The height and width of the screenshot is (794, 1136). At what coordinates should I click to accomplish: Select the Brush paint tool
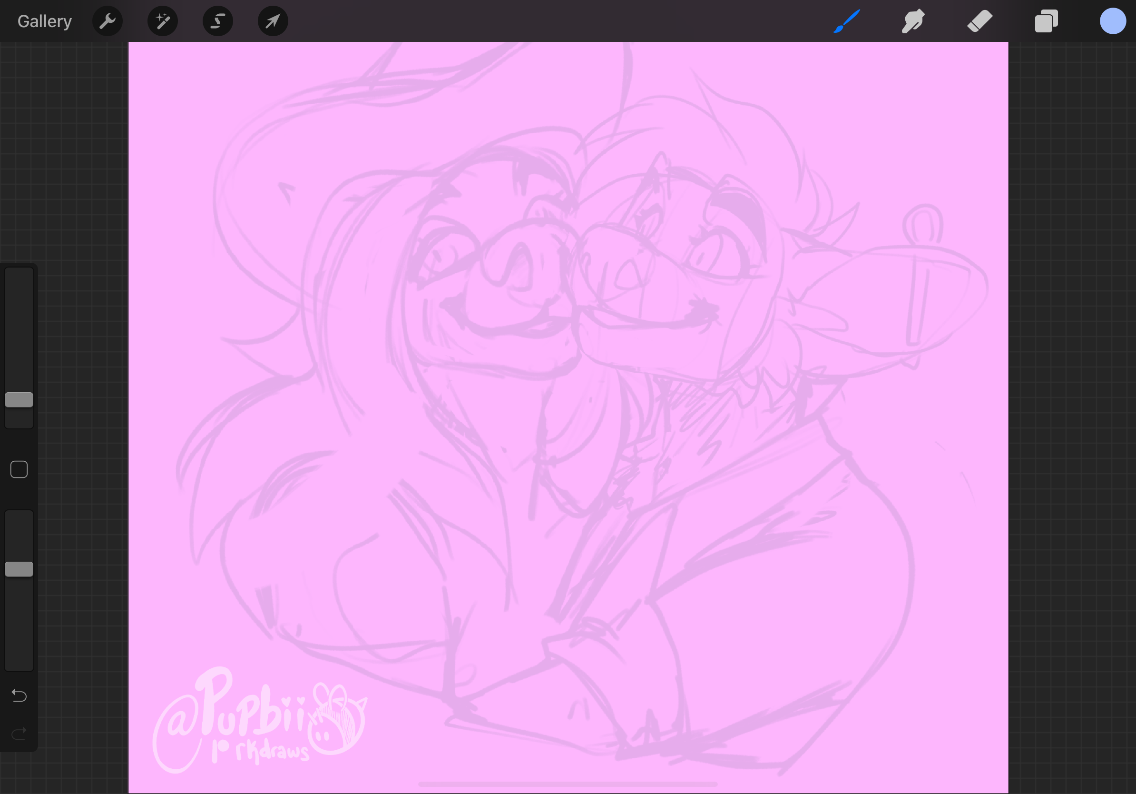coord(847,21)
